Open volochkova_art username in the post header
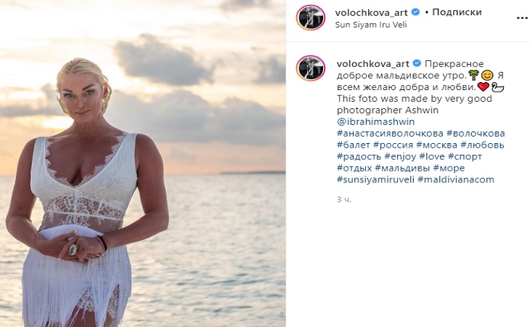Screen dimensions: 530x327 [372, 12]
